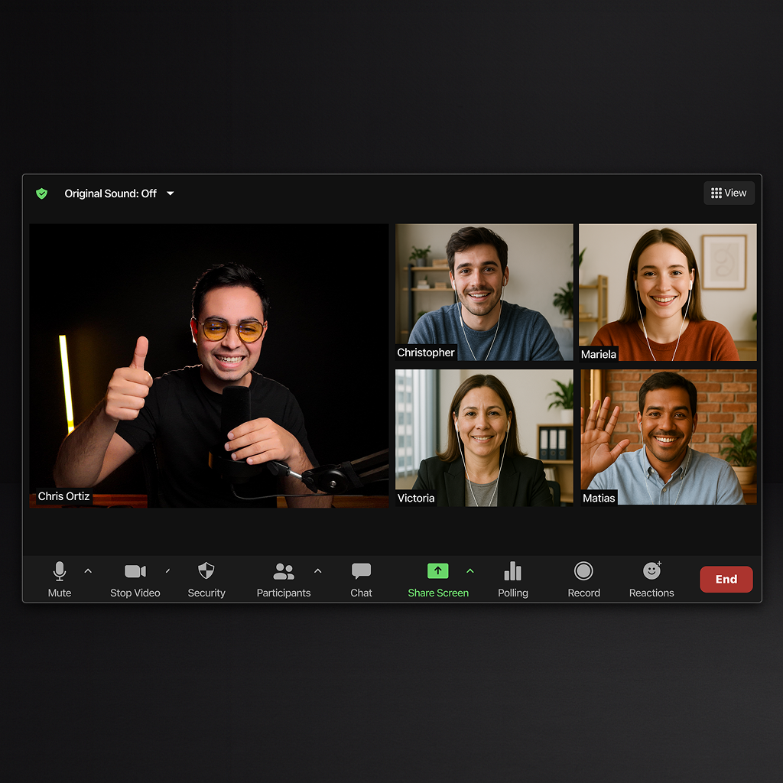Open video options caret beside Stop Video
The image size is (783, 783).
click(167, 570)
